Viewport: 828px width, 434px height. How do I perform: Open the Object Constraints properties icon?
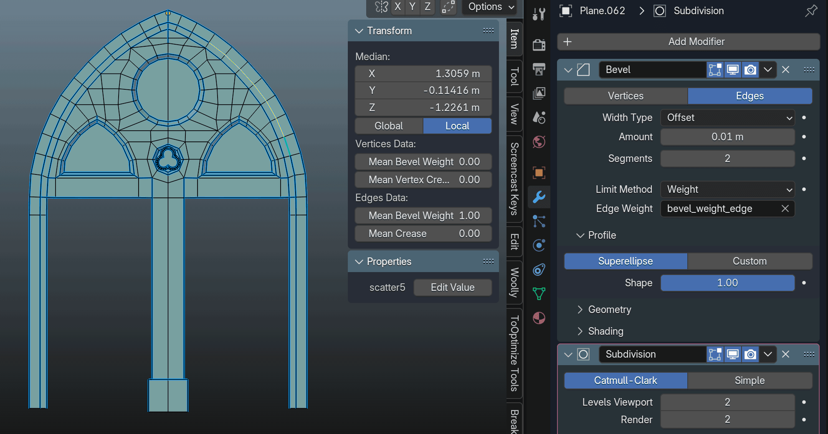pyautogui.click(x=539, y=270)
